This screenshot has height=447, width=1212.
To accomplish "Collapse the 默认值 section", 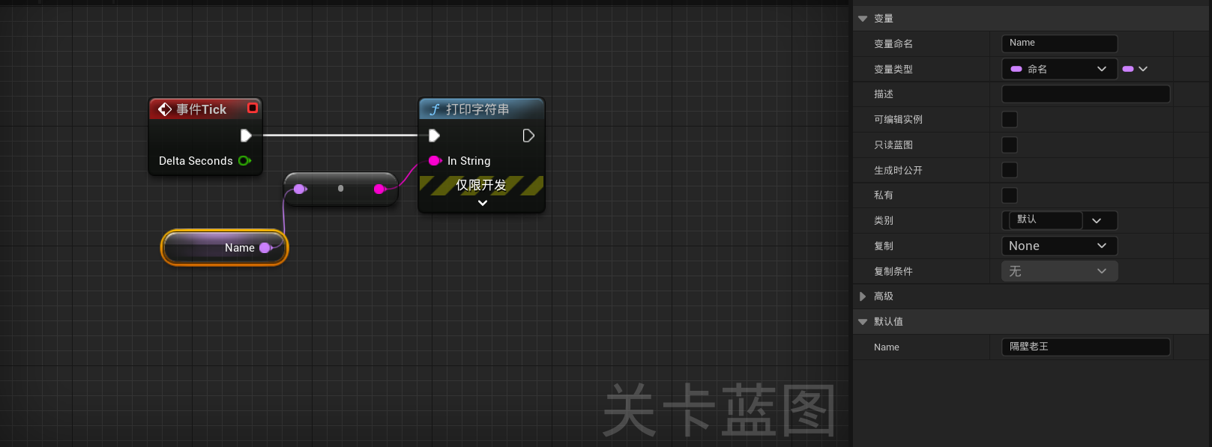I will click(x=863, y=322).
